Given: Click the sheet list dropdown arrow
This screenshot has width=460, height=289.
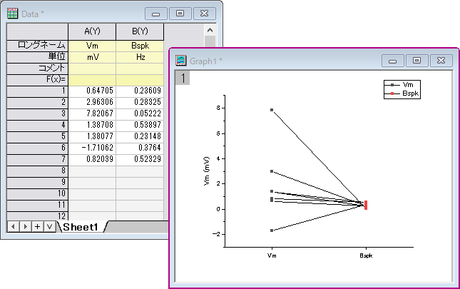Looking at the screenshot, I should [50, 227].
